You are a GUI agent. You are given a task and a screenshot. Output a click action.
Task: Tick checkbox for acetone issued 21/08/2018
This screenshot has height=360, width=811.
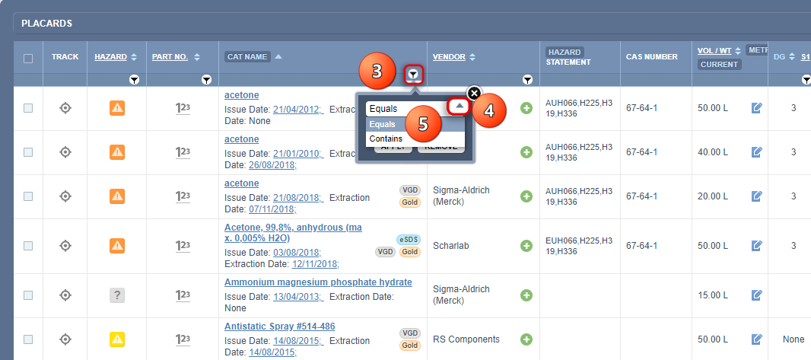(x=28, y=196)
